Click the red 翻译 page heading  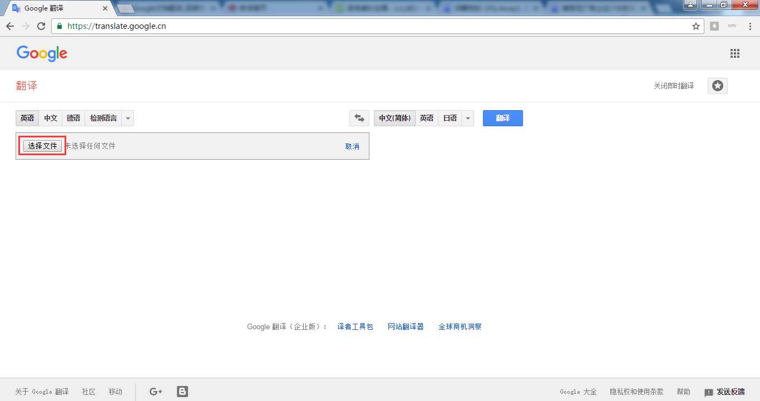[27, 86]
